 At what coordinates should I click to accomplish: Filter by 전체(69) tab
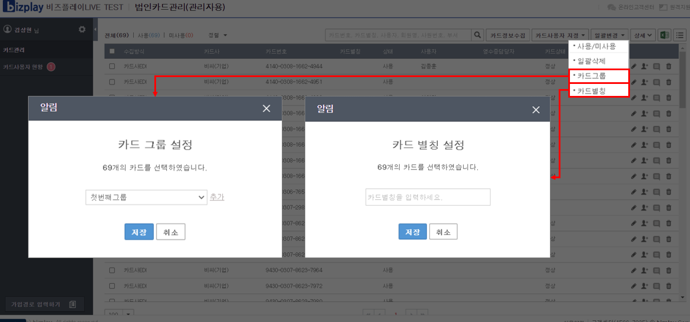pyautogui.click(x=117, y=35)
